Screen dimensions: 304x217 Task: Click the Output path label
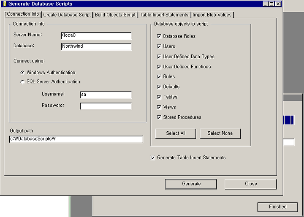pos(22,131)
